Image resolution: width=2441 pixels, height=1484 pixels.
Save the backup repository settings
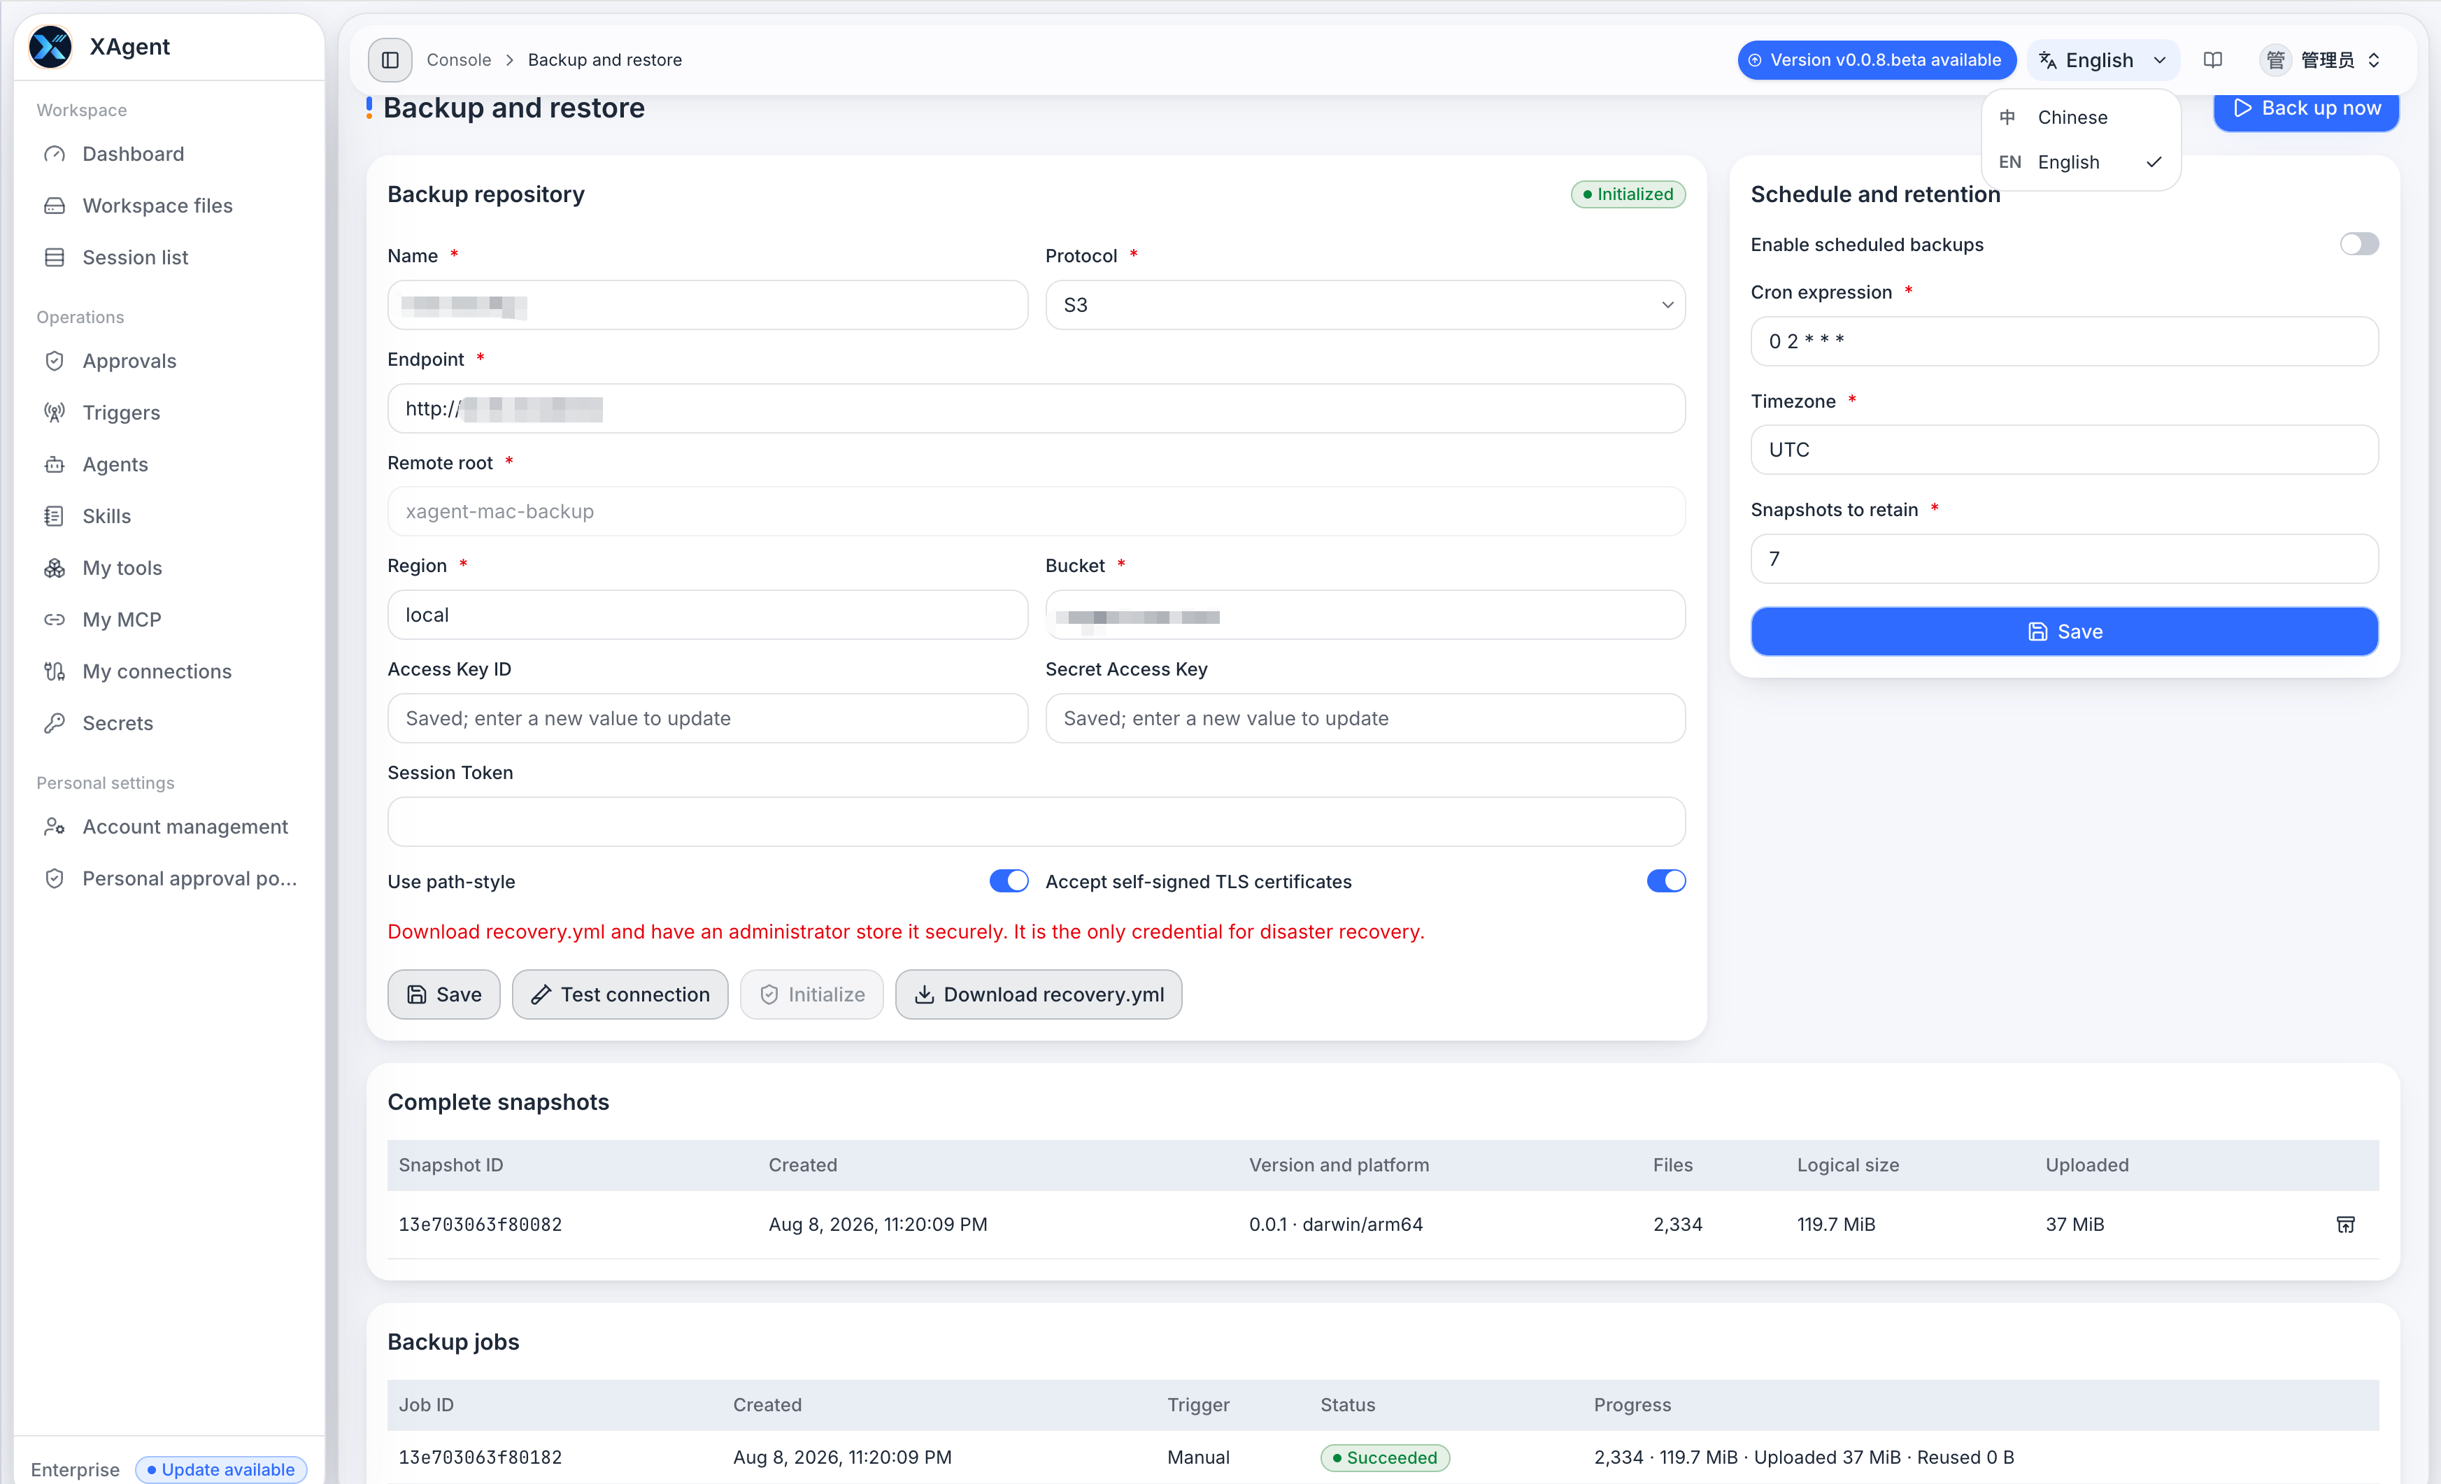coord(443,994)
